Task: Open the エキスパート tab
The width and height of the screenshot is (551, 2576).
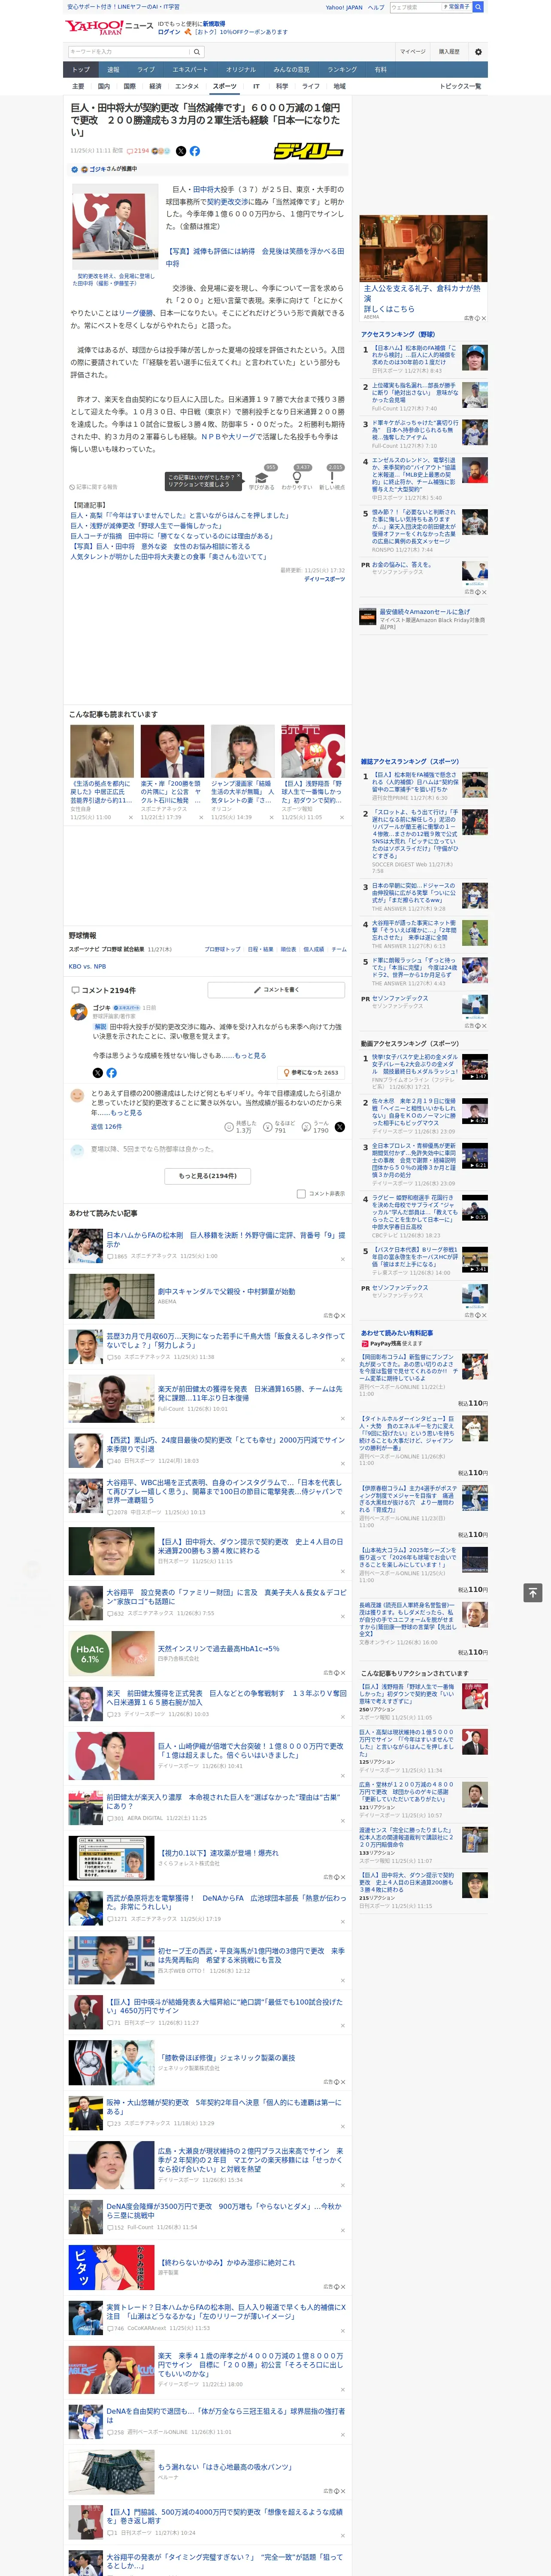Action: click(x=190, y=70)
